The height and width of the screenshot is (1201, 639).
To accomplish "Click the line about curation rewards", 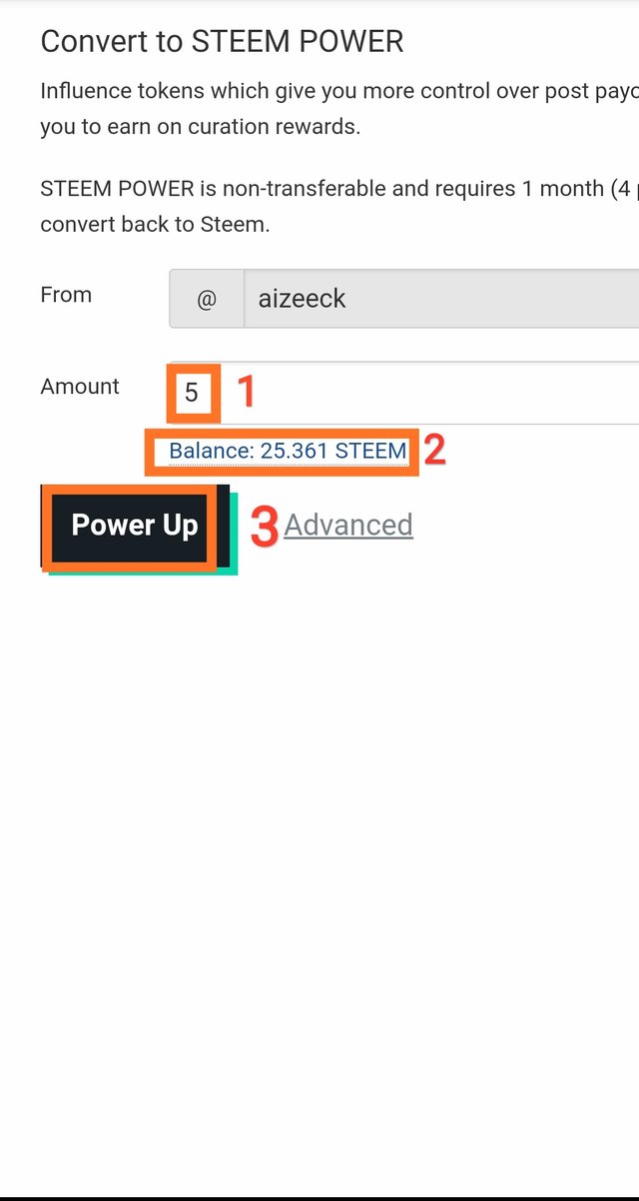I will click(x=200, y=127).
